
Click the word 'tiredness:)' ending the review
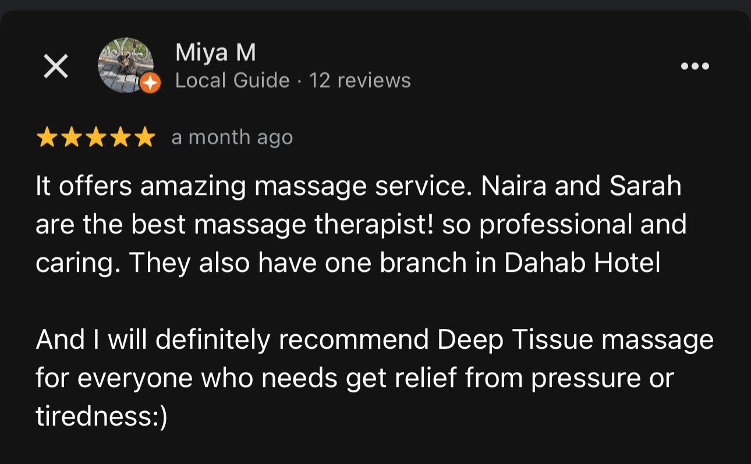pyautogui.click(x=102, y=417)
